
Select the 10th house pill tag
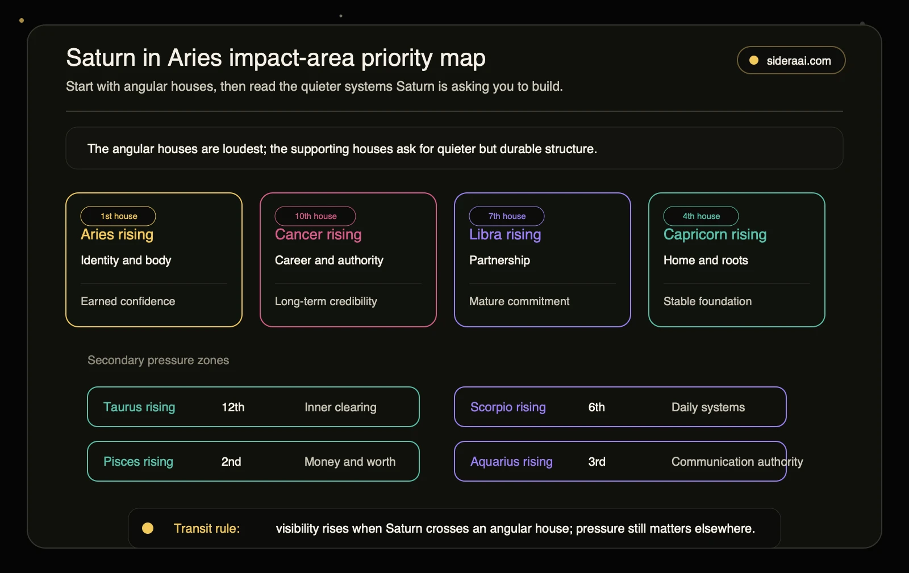(315, 216)
